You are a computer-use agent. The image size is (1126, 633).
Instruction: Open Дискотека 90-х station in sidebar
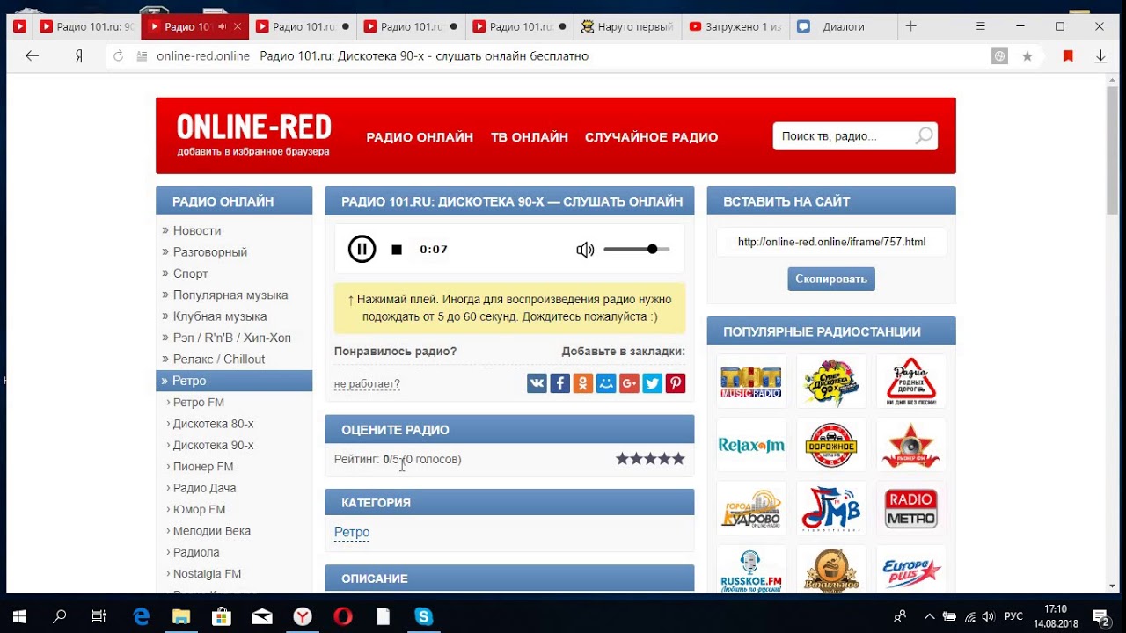(x=213, y=446)
